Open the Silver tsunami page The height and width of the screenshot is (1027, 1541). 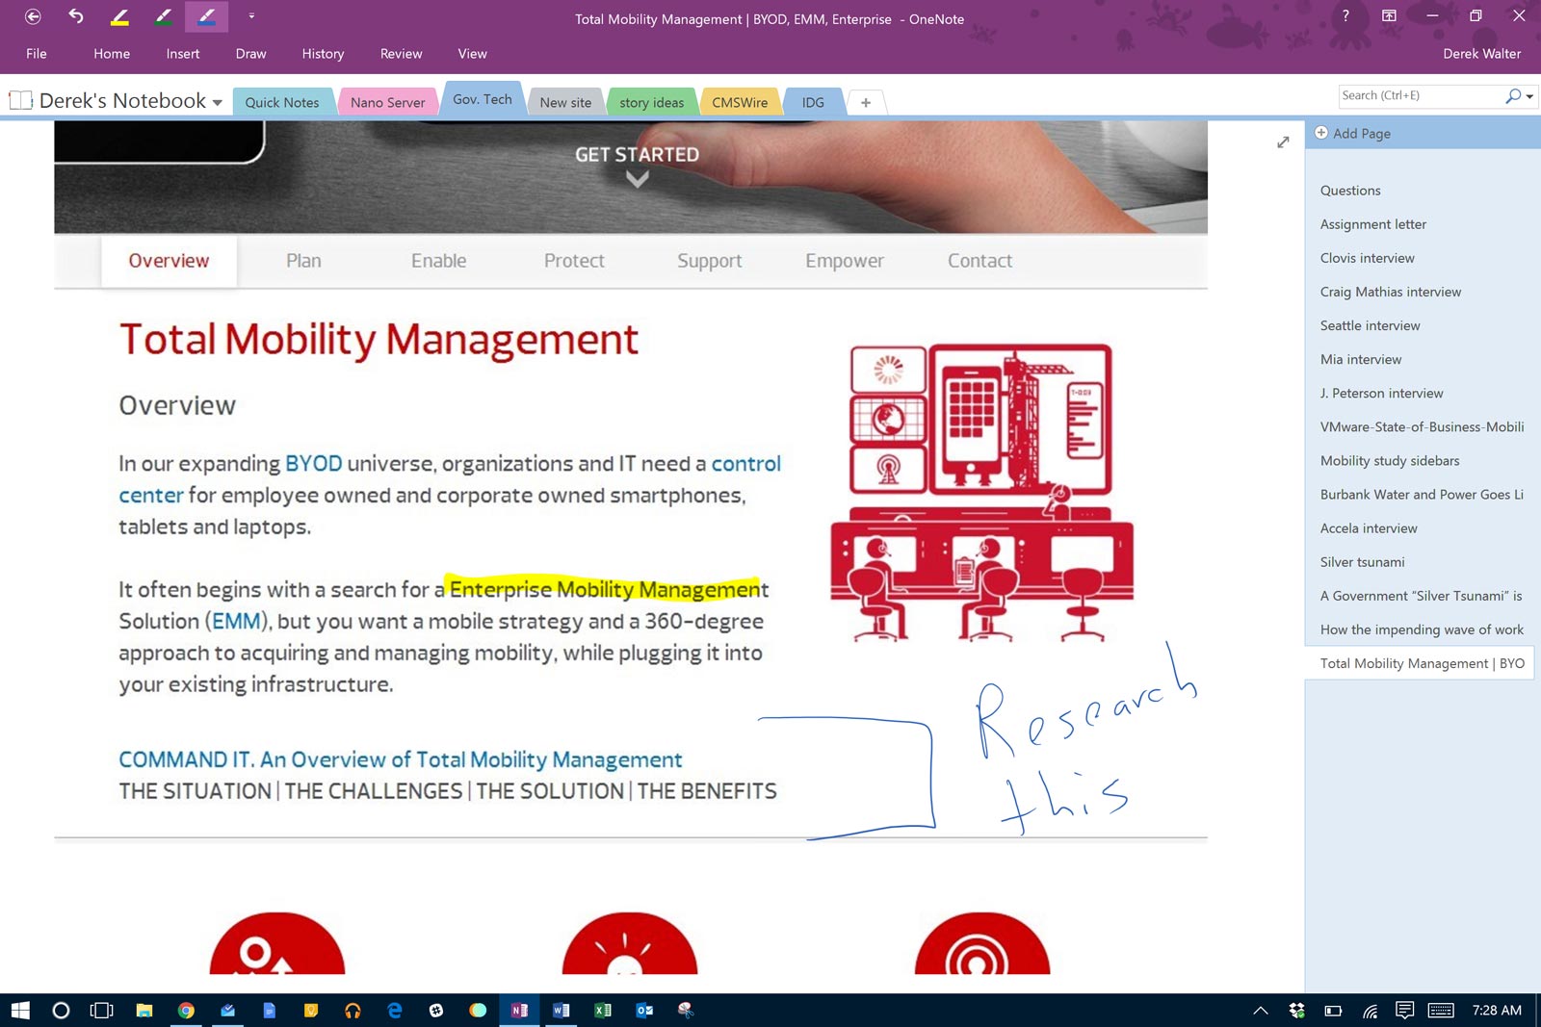pyautogui.click(x=1420, y=561)
